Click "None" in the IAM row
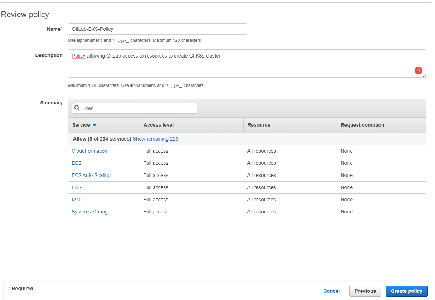Screen dimensions: 435x300 click(x=347, y=200)
